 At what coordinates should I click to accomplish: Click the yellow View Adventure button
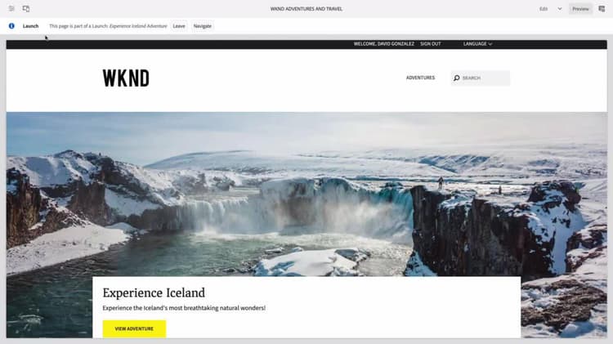click(134, 328)
